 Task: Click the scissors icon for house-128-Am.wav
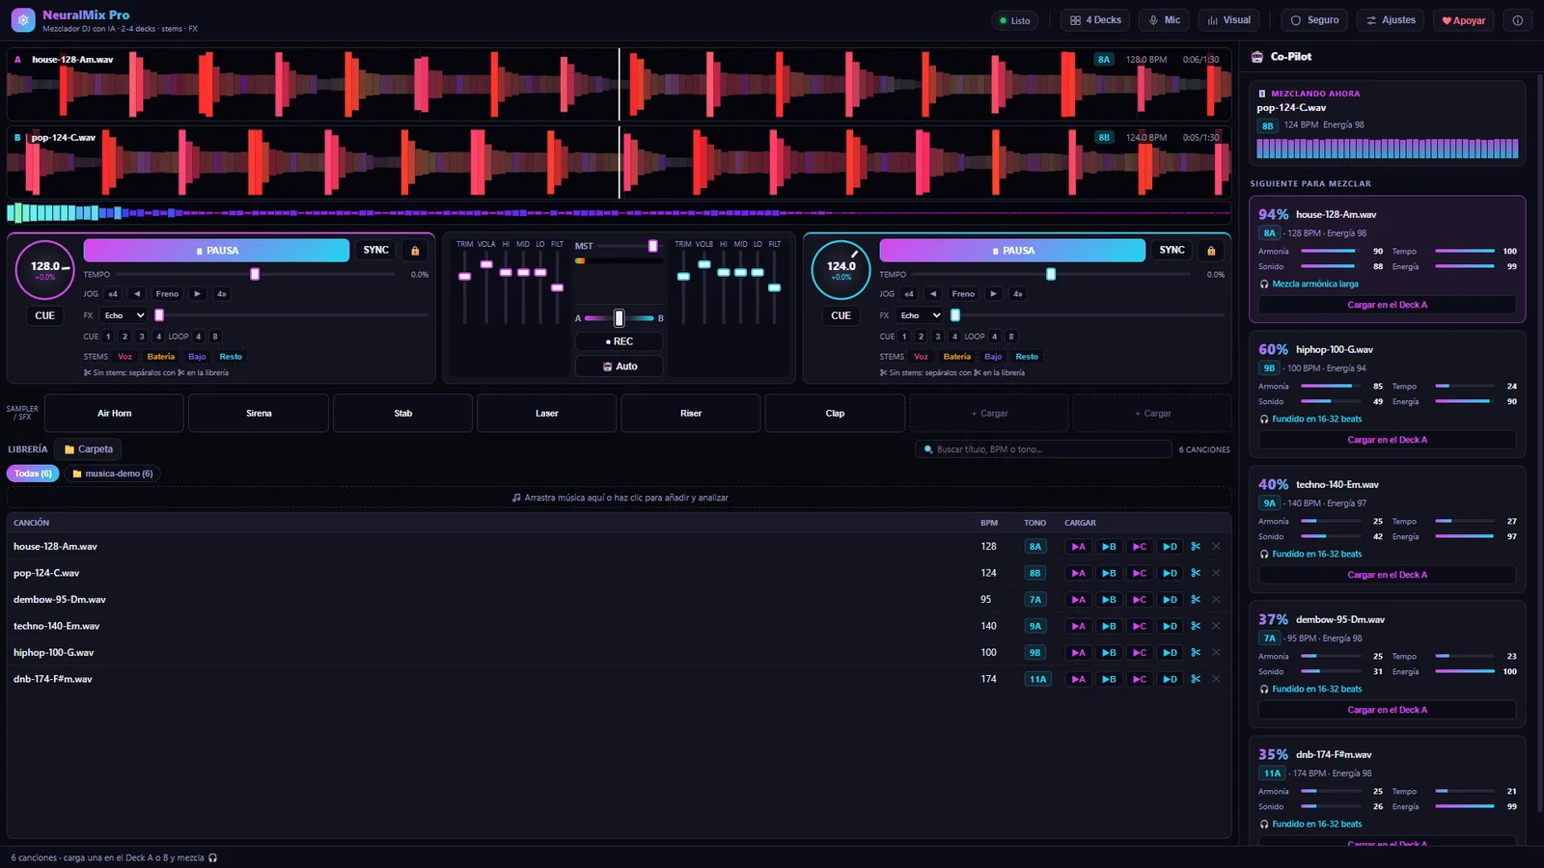tap(1196, 547)
